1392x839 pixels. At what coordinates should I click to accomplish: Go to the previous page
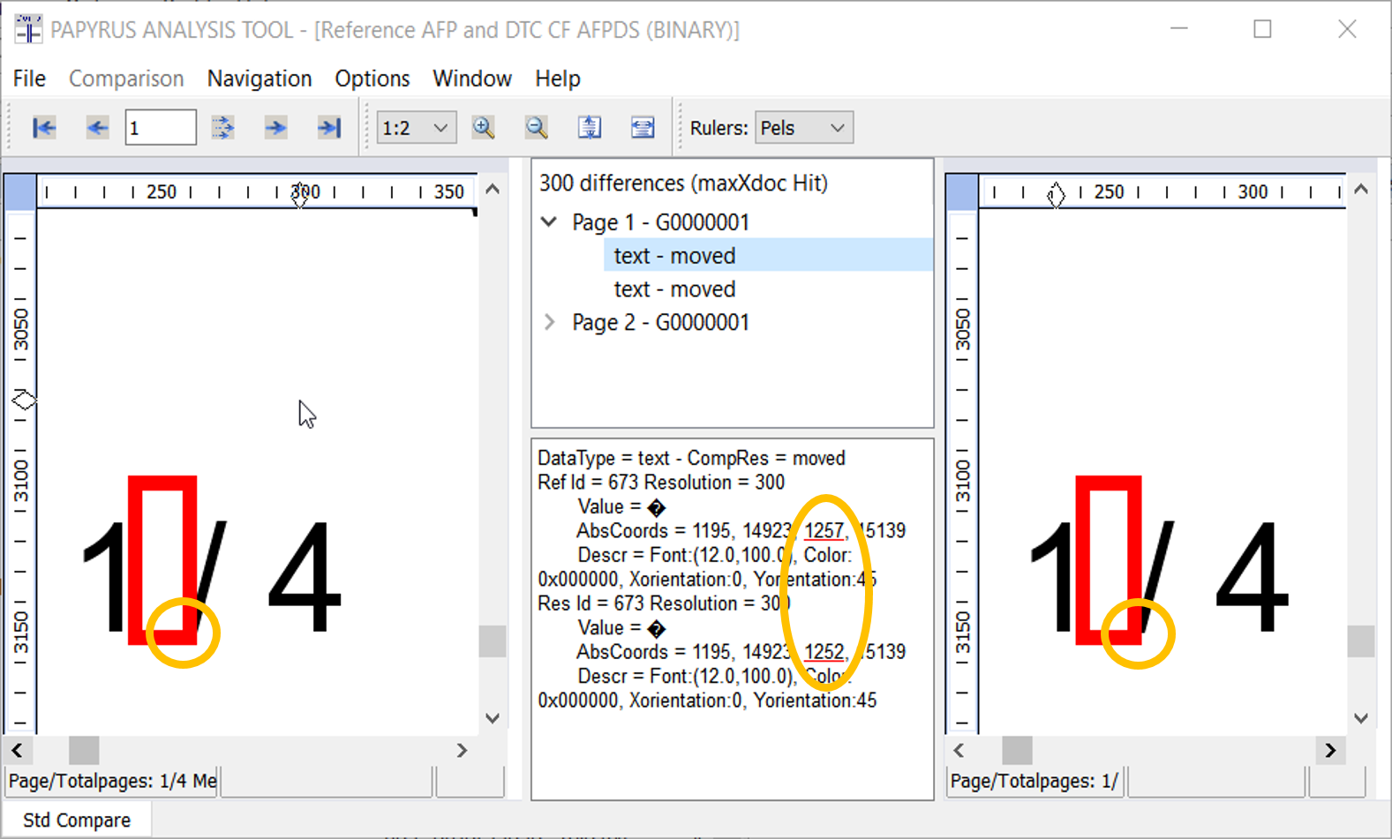(x=97, y=128)
